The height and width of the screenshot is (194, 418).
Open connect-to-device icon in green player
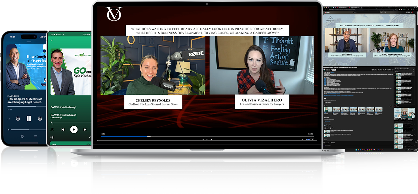click(x=52, y=137)
